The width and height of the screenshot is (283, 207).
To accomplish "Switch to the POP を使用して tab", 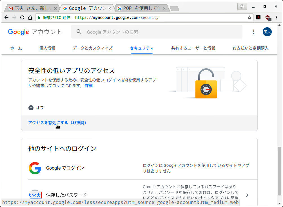I will pos(141,8).
